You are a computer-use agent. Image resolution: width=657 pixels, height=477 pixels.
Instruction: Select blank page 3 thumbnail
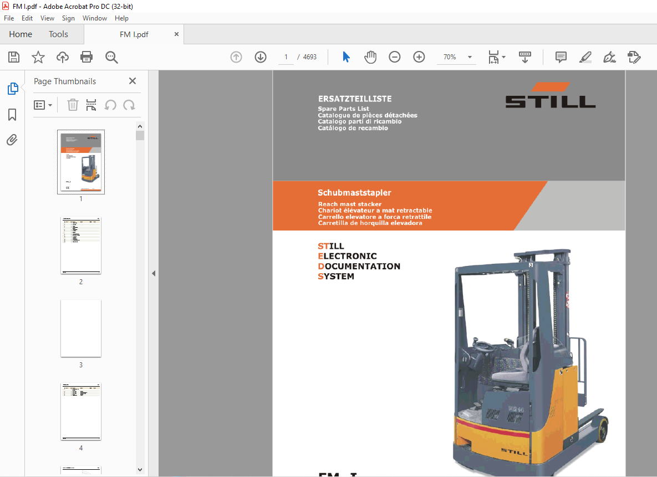81,329
